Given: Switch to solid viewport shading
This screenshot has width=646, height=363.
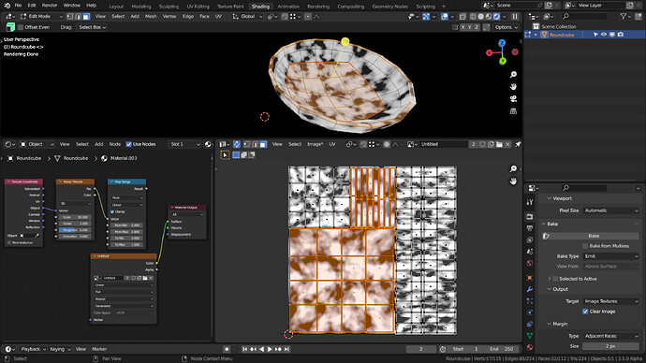Looking at the screenshot, I should pos(481,17).
